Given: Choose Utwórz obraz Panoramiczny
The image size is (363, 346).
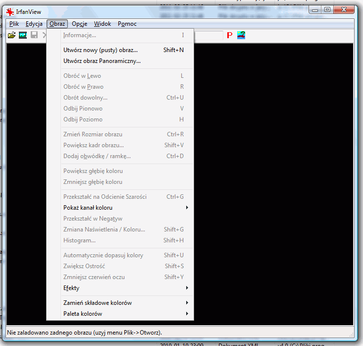Looking at the screenshot, I should click(102, 61).
